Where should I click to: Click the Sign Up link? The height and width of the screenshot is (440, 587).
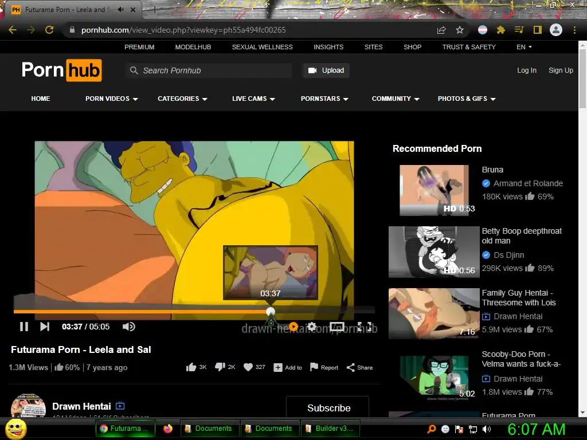pos(561,70)
